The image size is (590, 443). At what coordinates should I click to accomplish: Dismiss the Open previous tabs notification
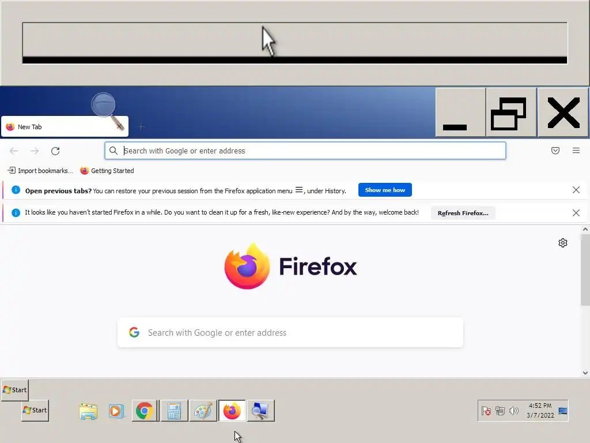click(576, 190)
